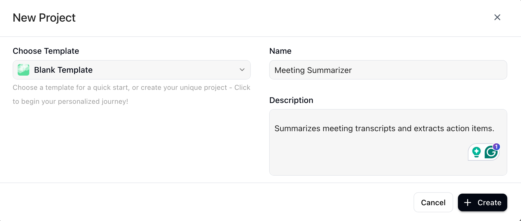
Task: Click the Grammarly lightbulb suggestion icon
Action: click(x=476, y=152)
